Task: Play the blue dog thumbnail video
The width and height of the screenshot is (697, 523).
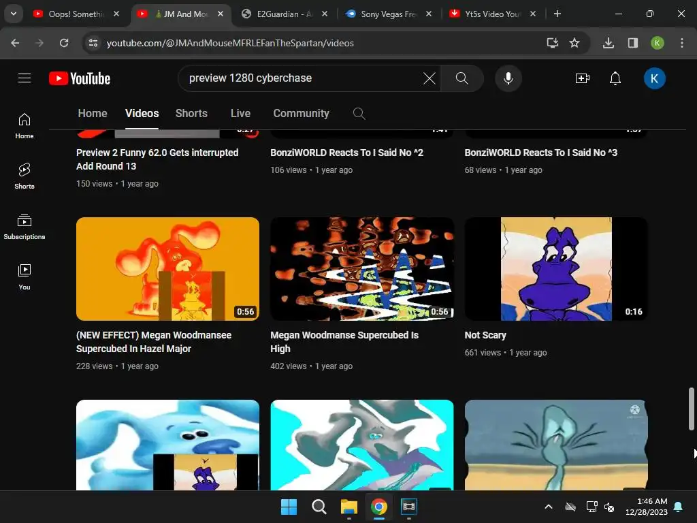Action: (167, 445)
